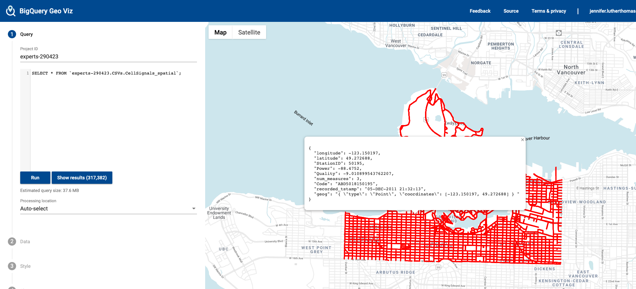Image resolution: width=636 pixels, height=289 pixels.
Task: Expand the Style step label
Action: click(x=25, y=266)
